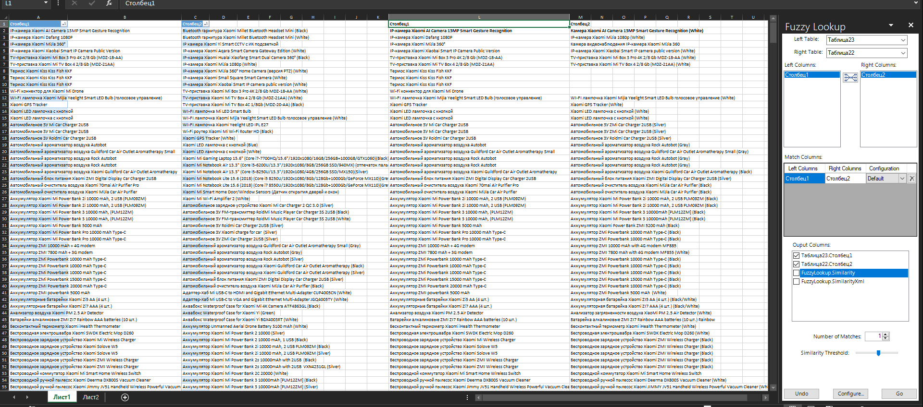This screenshot has width=923, height=407.
Task: Select cell A13 Xiaomi GPS Tracker
Action: point(38,105)
